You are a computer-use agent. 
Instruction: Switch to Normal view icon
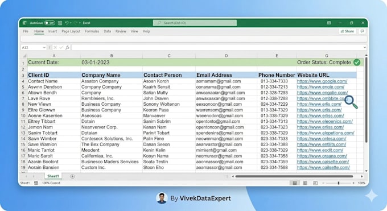pyautogui.click(x=295, y=183)
